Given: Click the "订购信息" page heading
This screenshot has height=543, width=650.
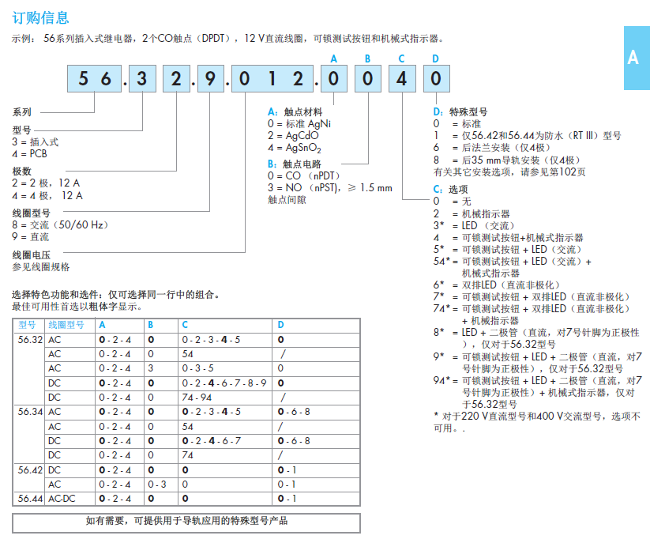Looking at the screenshot, I should point(40,17).
